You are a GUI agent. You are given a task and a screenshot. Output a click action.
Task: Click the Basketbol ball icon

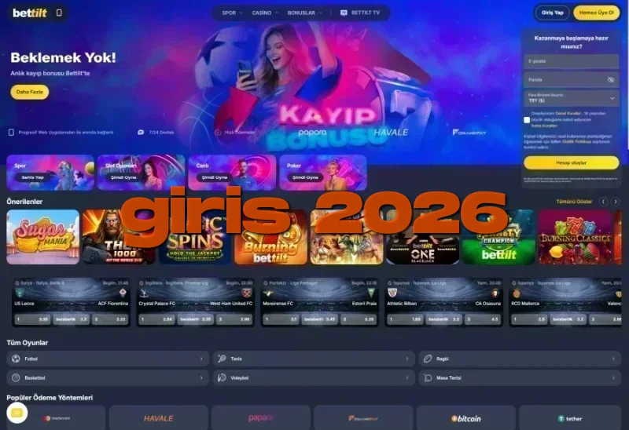pyautogui.click(x=16, y=377)
